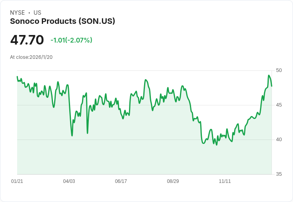Click the NYSE exchange label
Image resolution: width=293 pixels, height=202 pixels.
[x=17, y=13]
